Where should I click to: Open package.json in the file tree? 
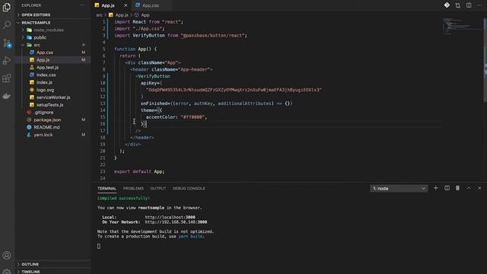[x=53, y=119]
